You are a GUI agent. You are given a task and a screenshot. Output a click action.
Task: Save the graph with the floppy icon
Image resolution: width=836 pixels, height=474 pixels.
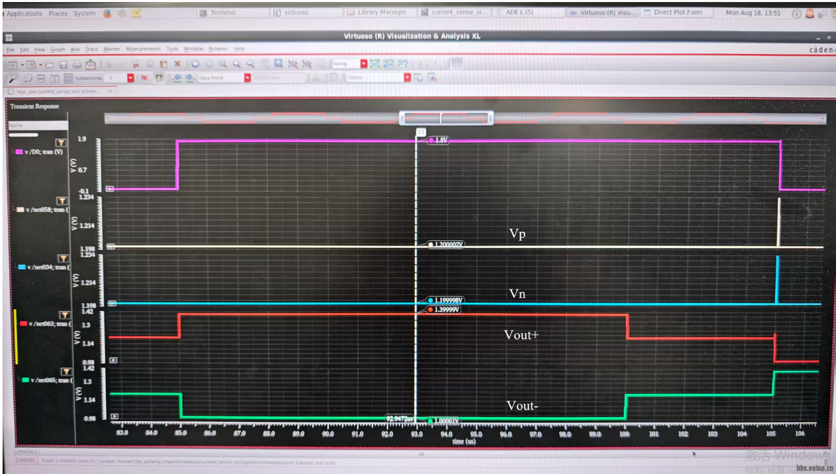[63, 65]
